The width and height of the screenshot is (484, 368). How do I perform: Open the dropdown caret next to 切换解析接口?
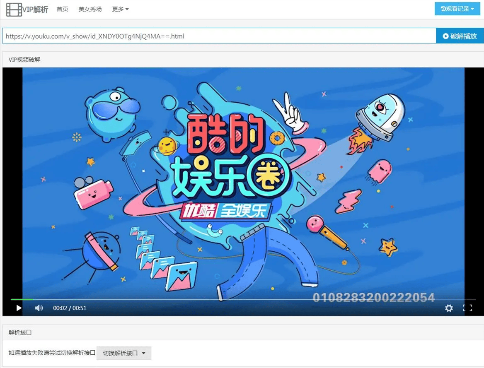tap(144, 353)
